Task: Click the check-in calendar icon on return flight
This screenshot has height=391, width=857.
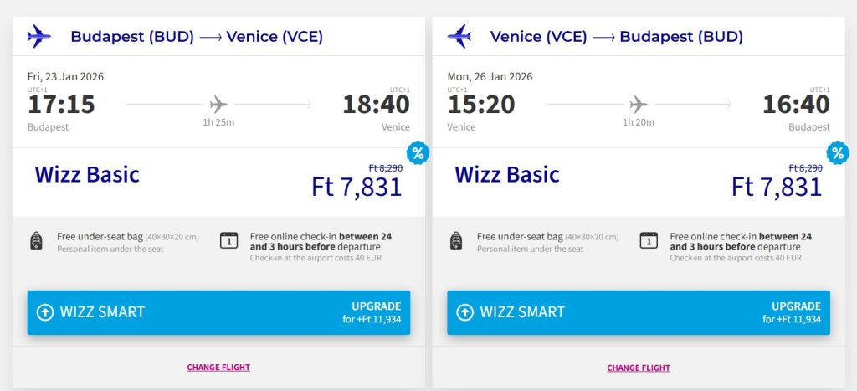Action: 649,241
